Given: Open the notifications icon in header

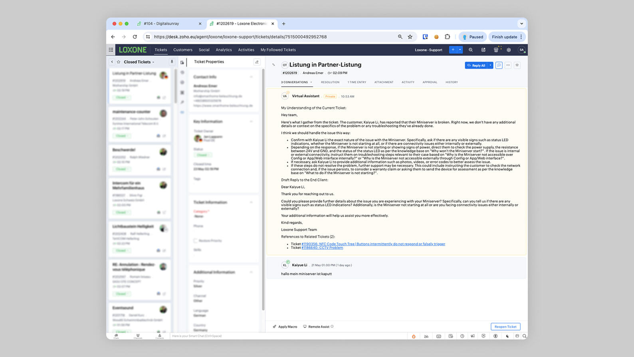Looking at the screenshot, I should click(x=483, y=50).
